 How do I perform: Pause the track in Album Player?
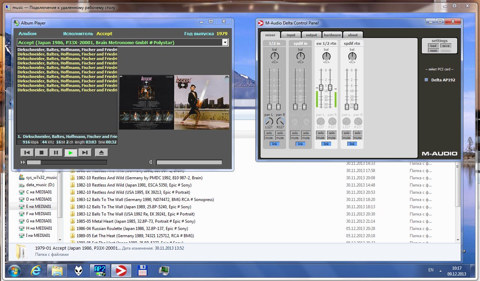tap(56, 152)
